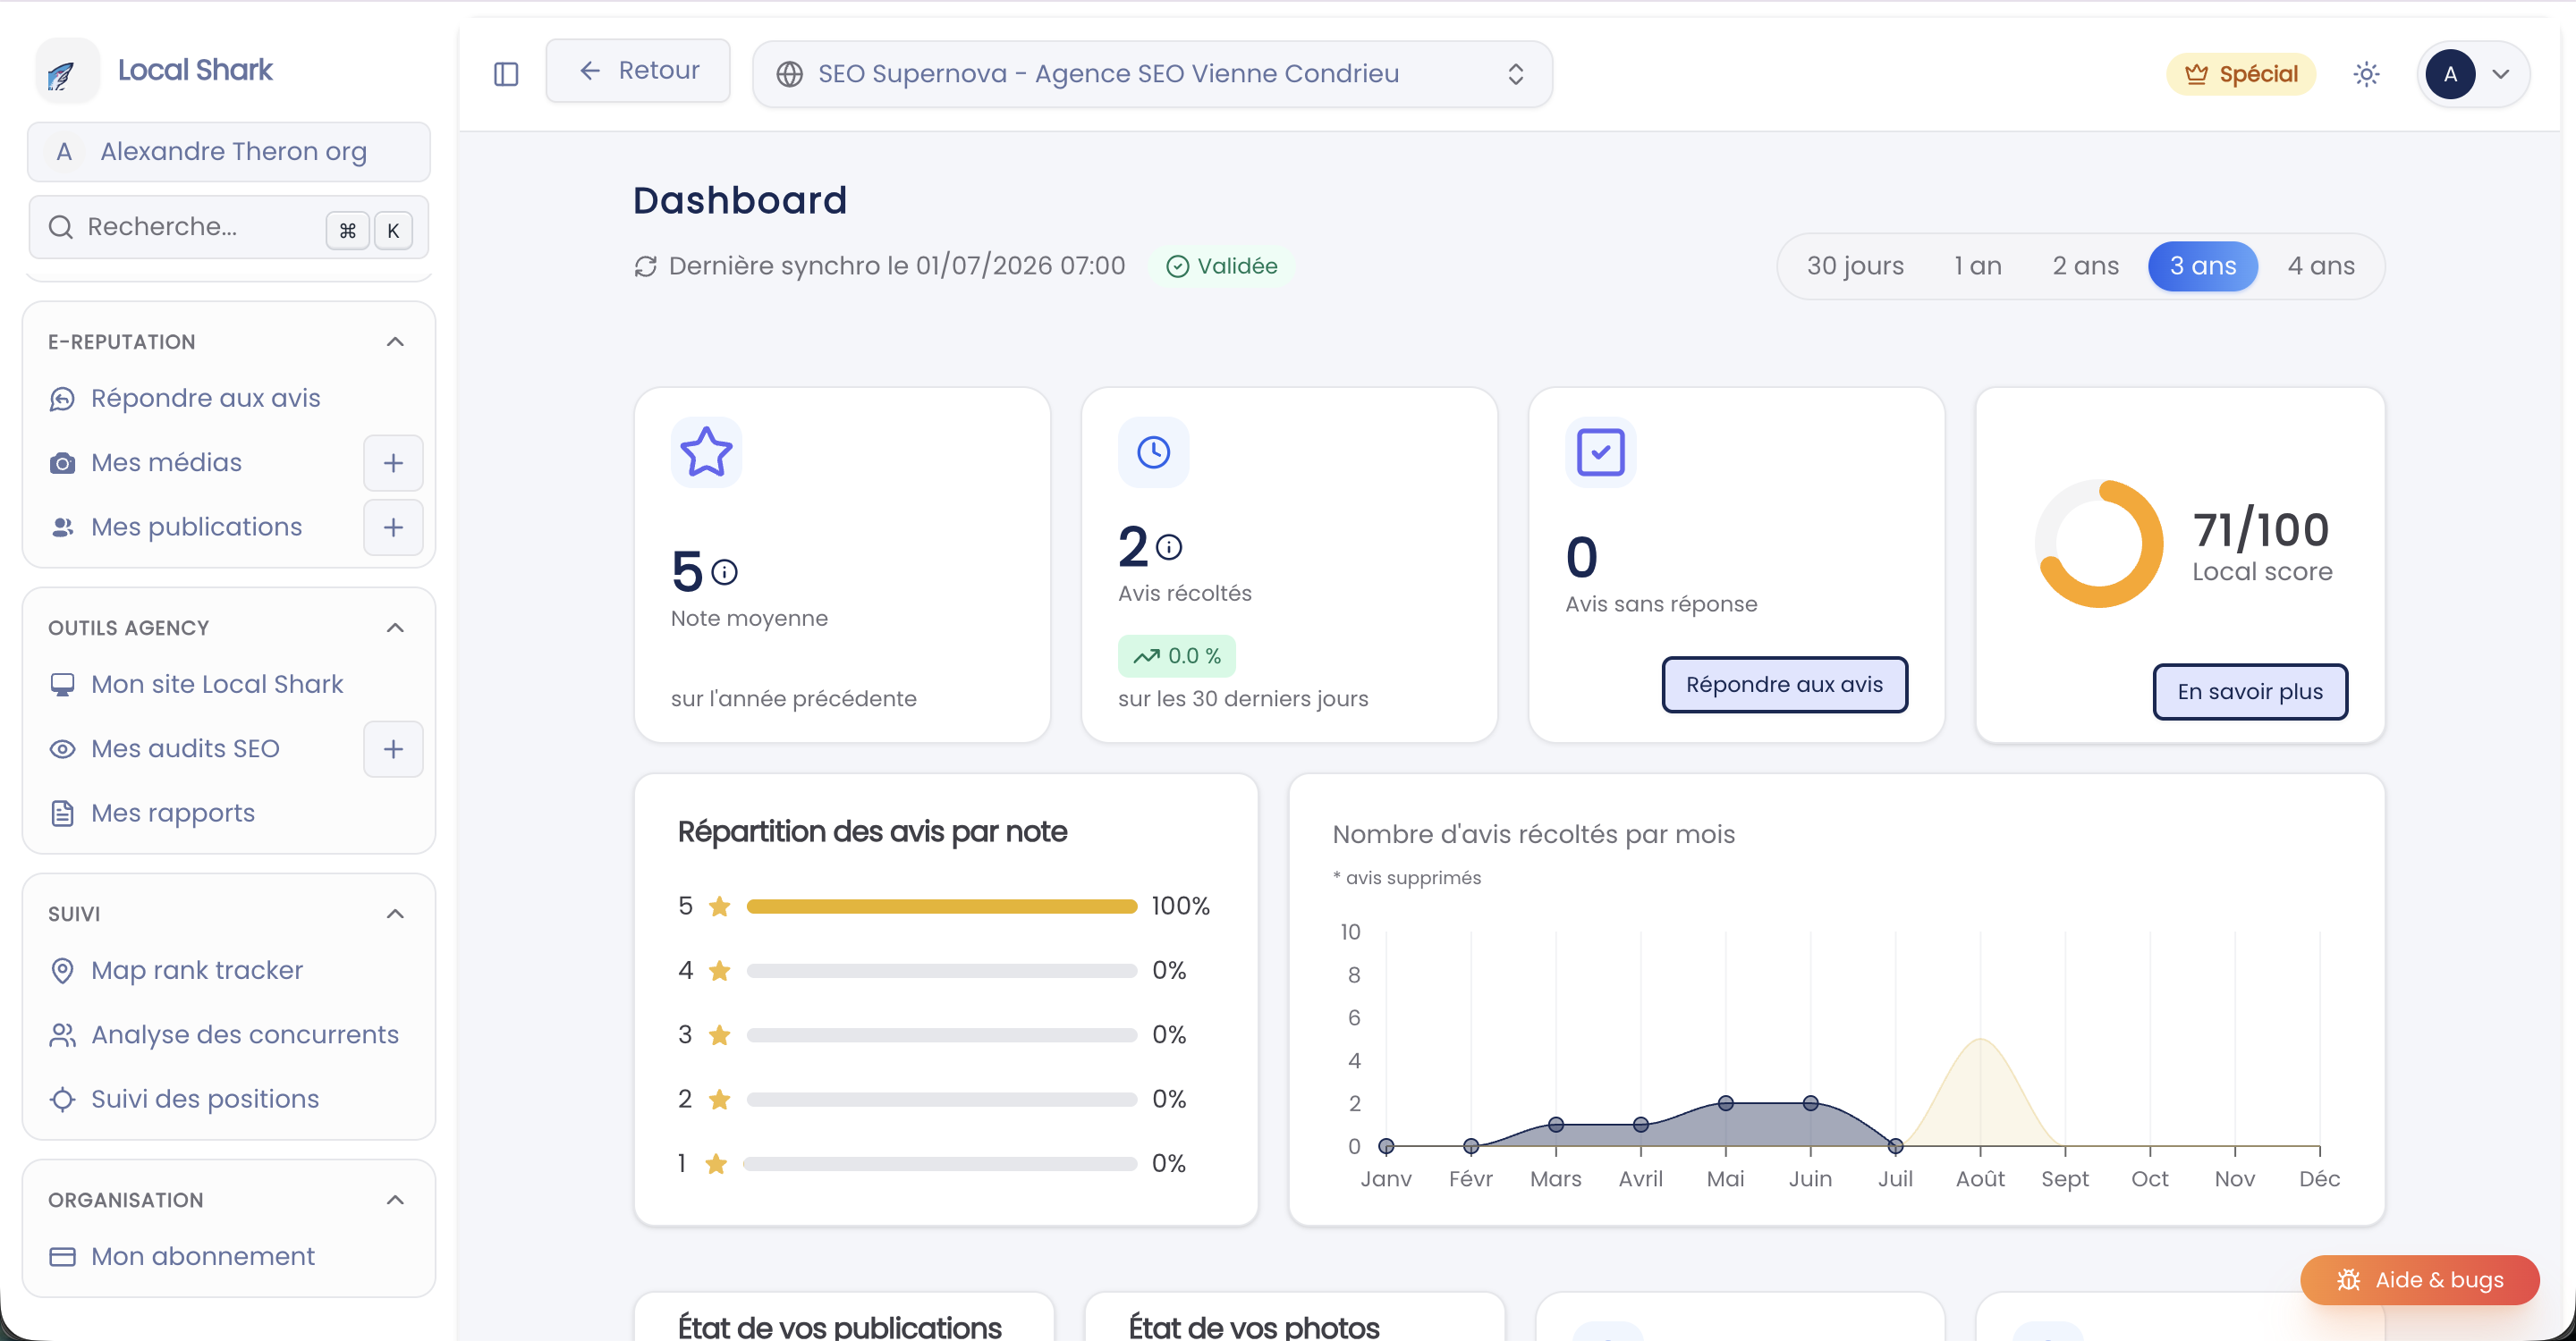This screenshot has height=1341, width=2576.
Task: Click the credit card icon of Mon abonnement
Action: coord(62,1256)
